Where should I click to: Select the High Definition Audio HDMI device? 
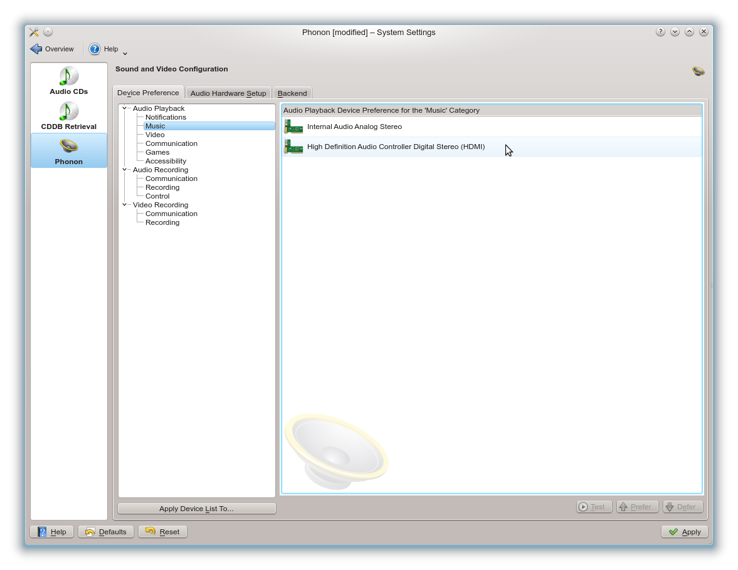(x=395, y=146)
